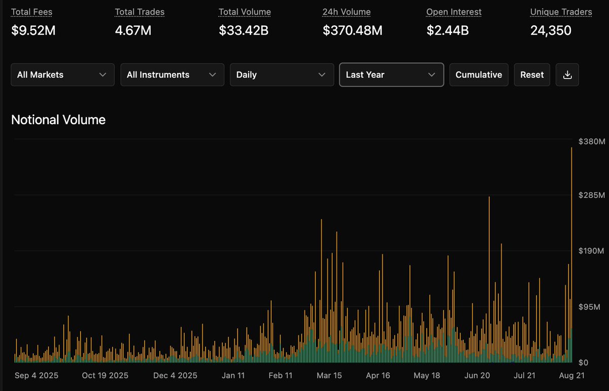Click the Total Volume label
Viewport: 609px width, 391px height.
(x=245, y=12)
